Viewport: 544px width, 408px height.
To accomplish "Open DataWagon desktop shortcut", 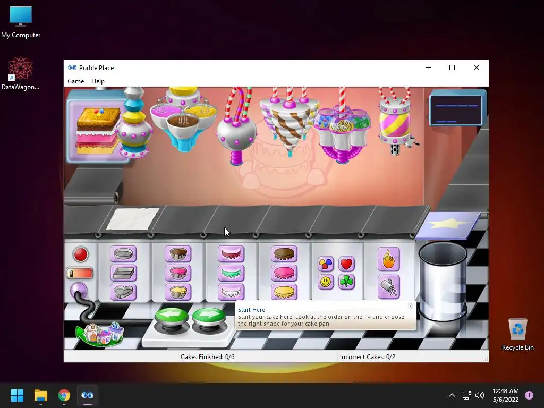I will pos(21,73).
